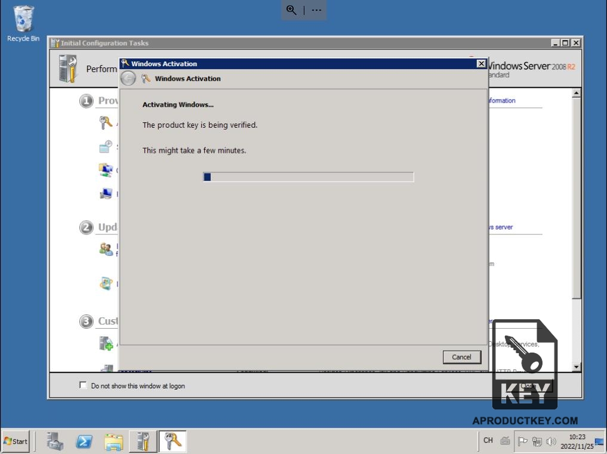The image size is (607, 454).
Task: Click the users icon under section 2
Action: (x=106, y=249)
